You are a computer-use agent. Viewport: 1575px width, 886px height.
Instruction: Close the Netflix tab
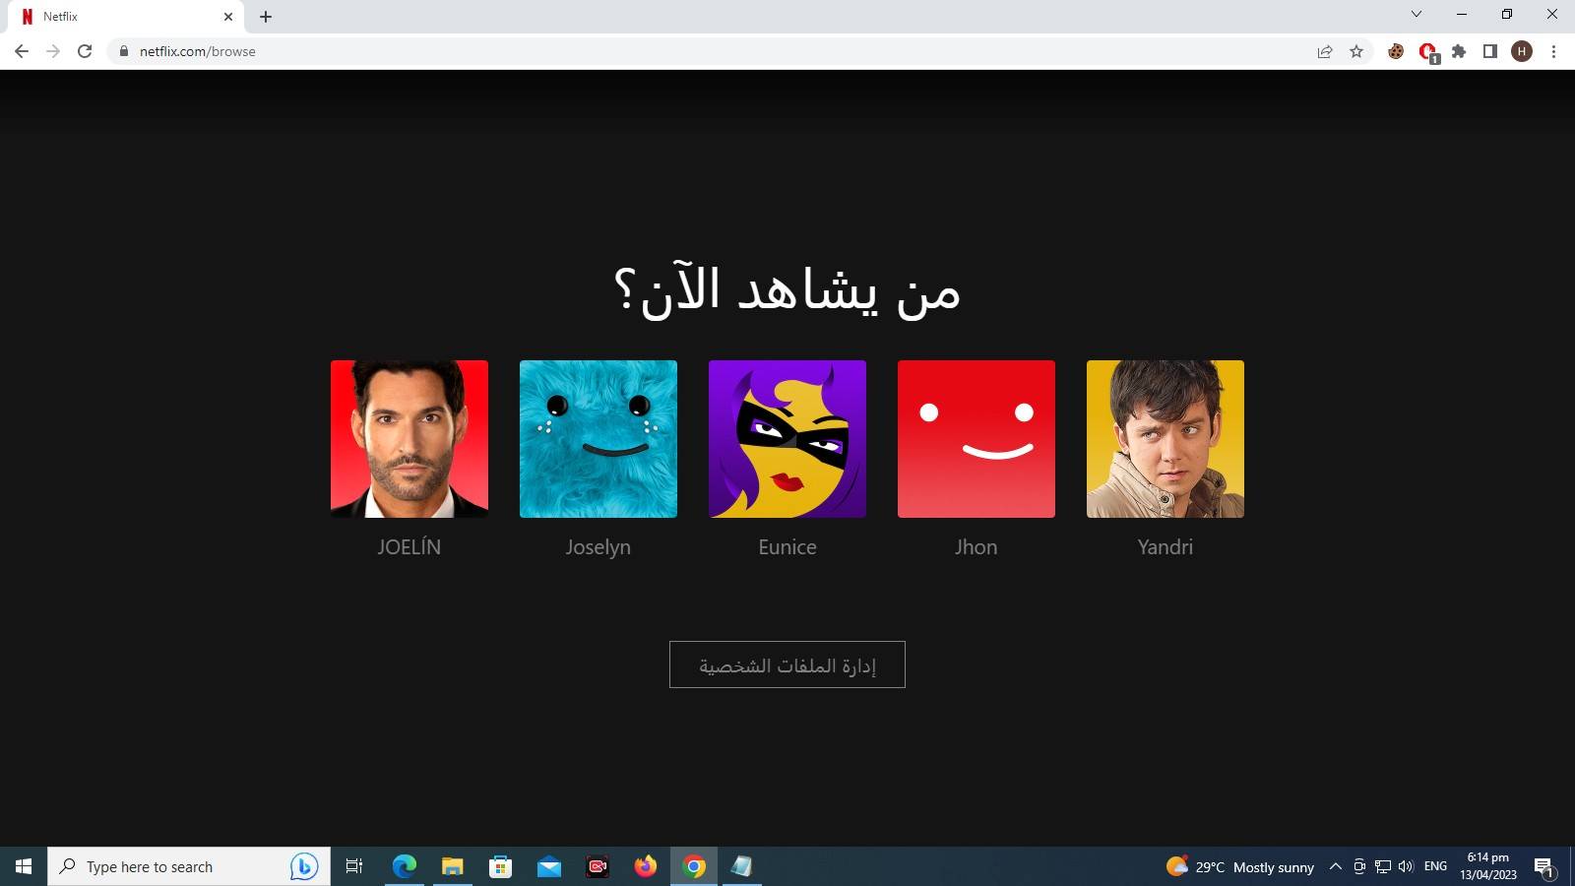point(228,17)
